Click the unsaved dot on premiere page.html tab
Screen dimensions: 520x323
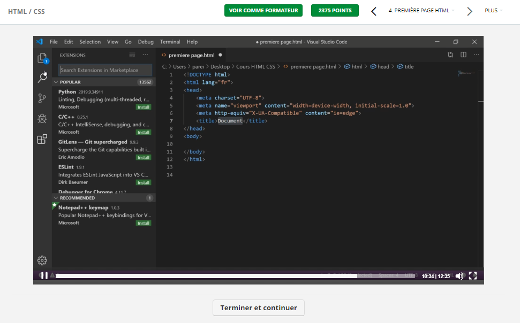pos(220,55)
